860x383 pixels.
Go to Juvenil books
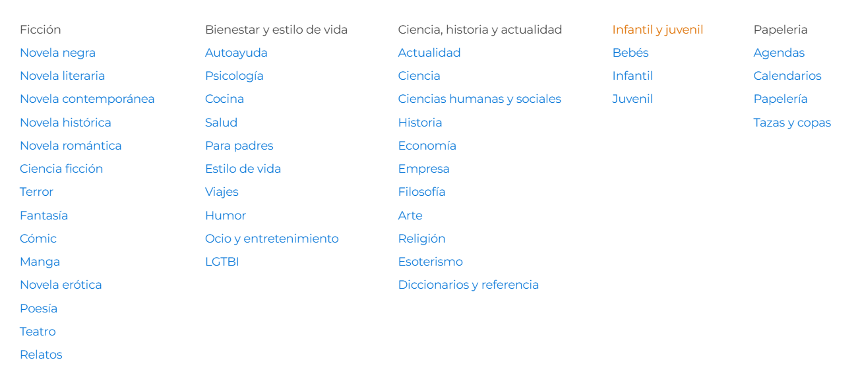point(632,99)
